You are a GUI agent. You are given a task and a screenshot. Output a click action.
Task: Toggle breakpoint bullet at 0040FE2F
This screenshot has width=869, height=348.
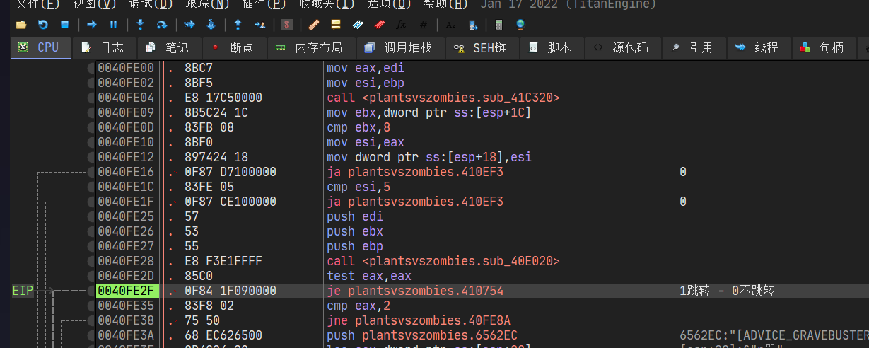[x=91, y=291]
